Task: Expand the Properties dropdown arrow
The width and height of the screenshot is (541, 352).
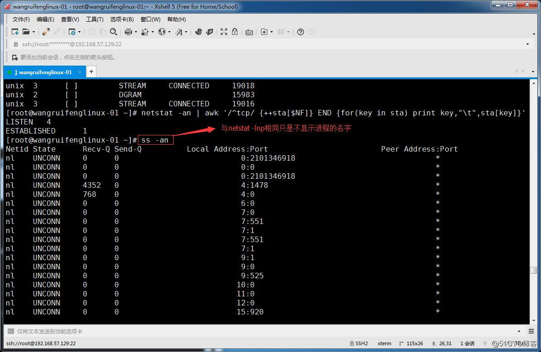Action: (79, 32)
